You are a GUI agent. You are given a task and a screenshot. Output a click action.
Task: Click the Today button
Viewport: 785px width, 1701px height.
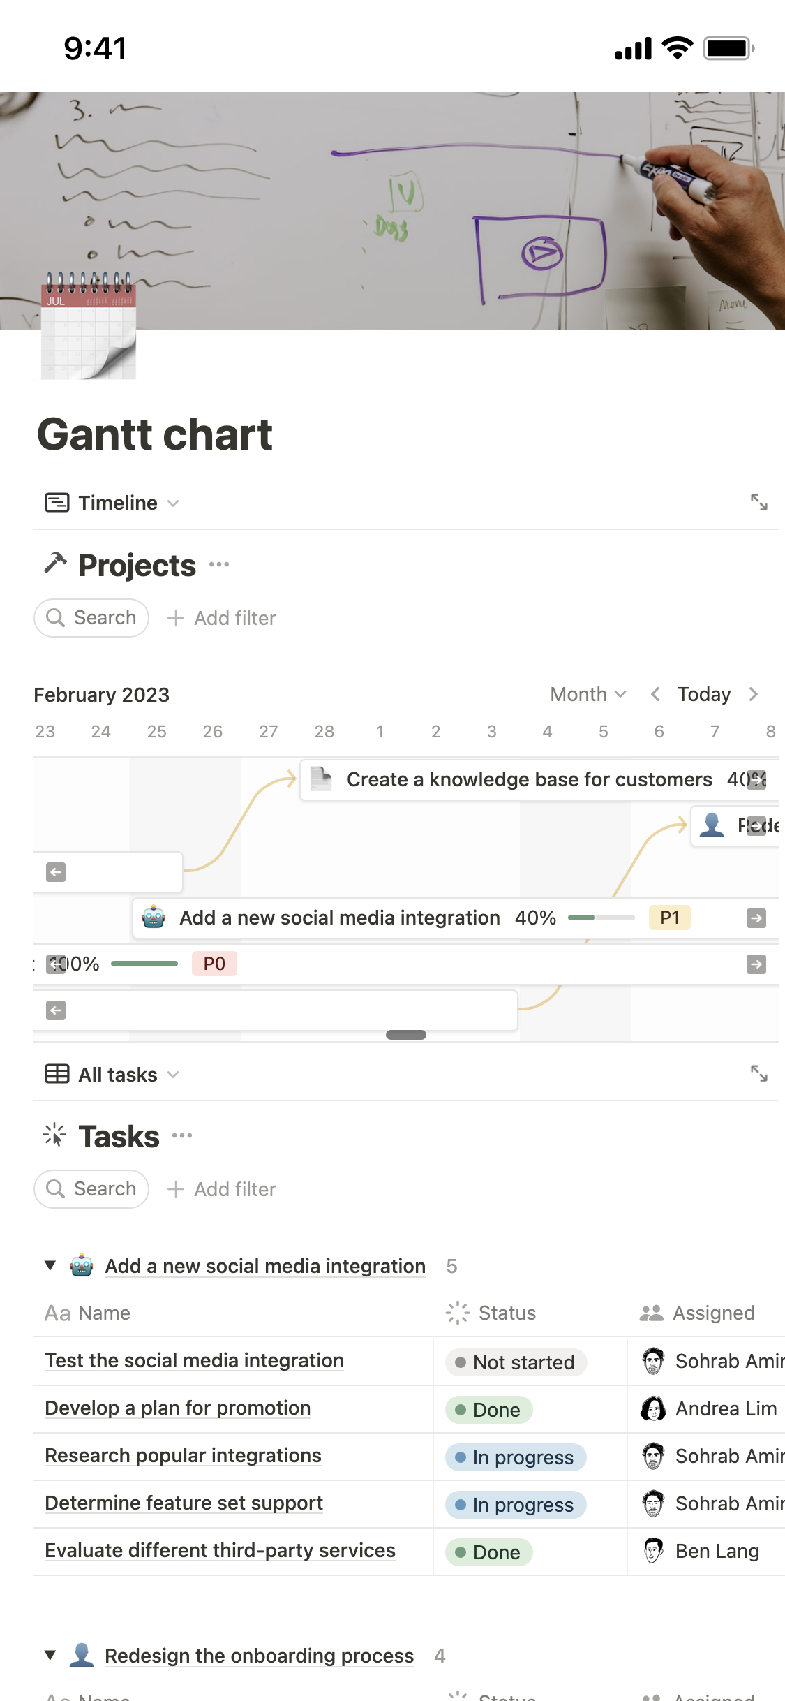coord(703,694)
